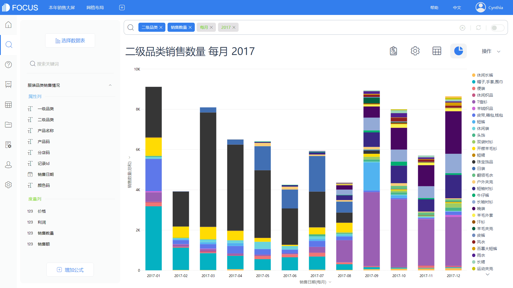Open the user management icon in sidebar
Image resolution: width=513 pixels, height=288 pixels.
click(x=8, y=165)
